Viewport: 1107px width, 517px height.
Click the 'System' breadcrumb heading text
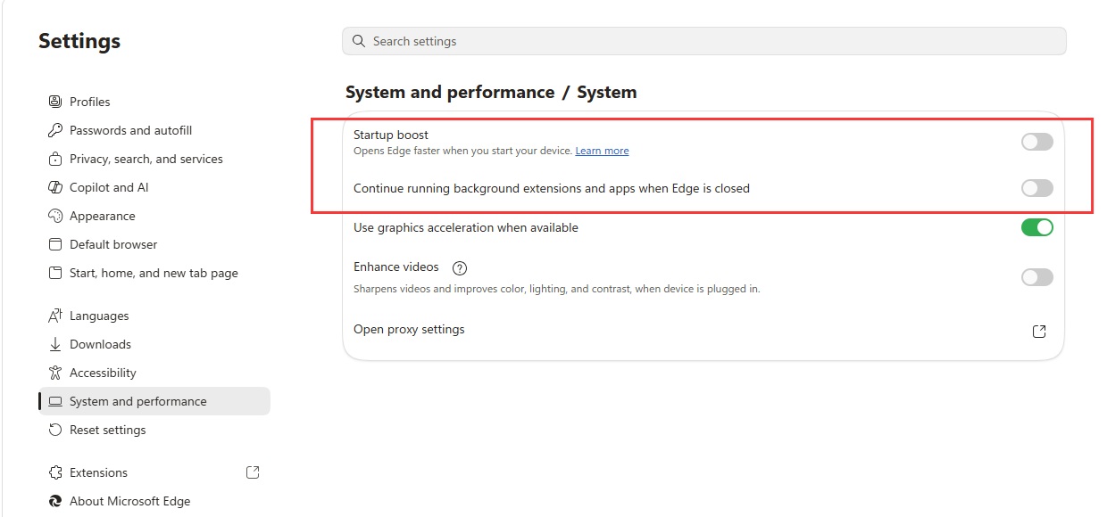[607, 93]
